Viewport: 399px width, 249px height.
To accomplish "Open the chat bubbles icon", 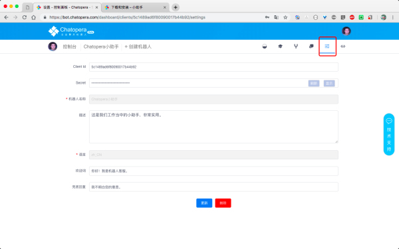I will 311,46.
